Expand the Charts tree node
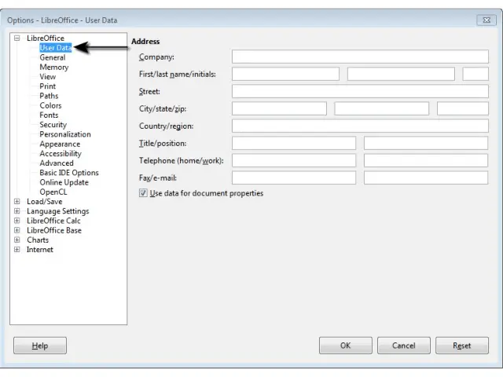 click(x=17, y=240)
